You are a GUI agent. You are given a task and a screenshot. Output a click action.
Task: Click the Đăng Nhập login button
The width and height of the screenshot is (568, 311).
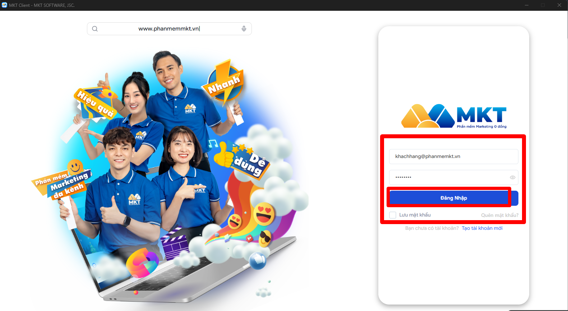[x=454, y=198]
